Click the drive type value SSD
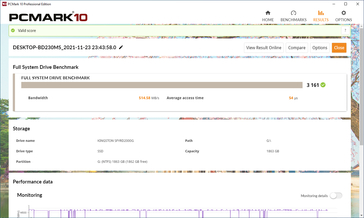Image resolution: width=364 pixels, height=218 pixels. point(100,151)
